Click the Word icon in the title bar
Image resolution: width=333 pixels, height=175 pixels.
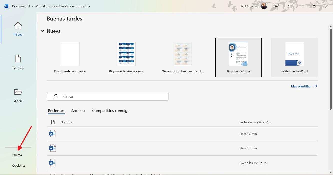[x=5, y=6]
